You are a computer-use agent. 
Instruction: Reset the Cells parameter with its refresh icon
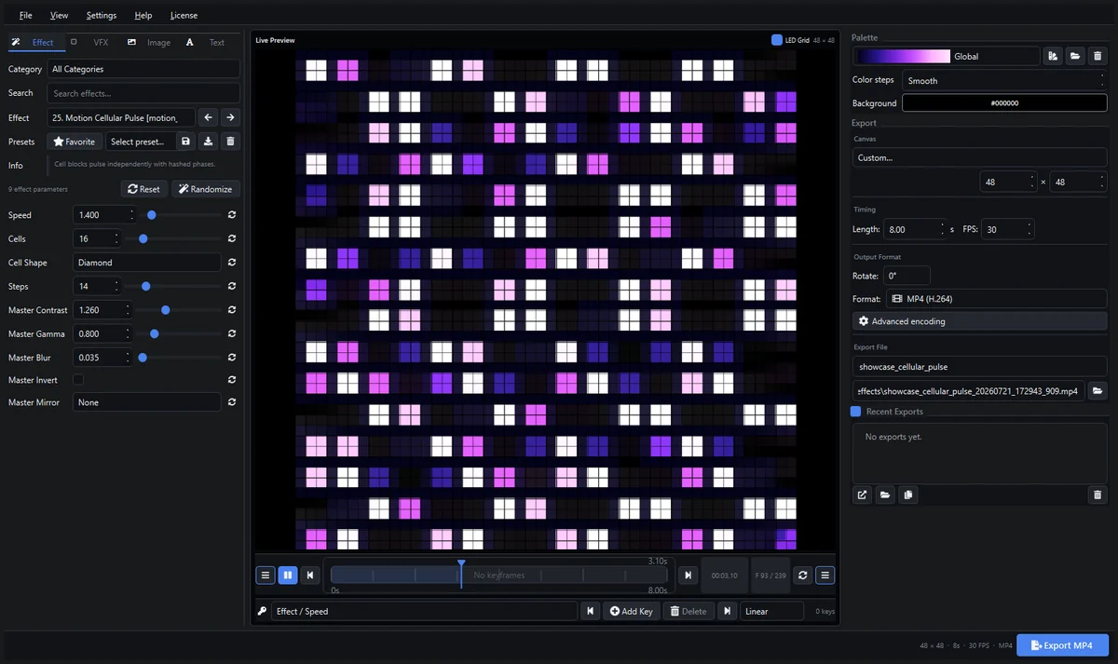[x=231, y=239]
